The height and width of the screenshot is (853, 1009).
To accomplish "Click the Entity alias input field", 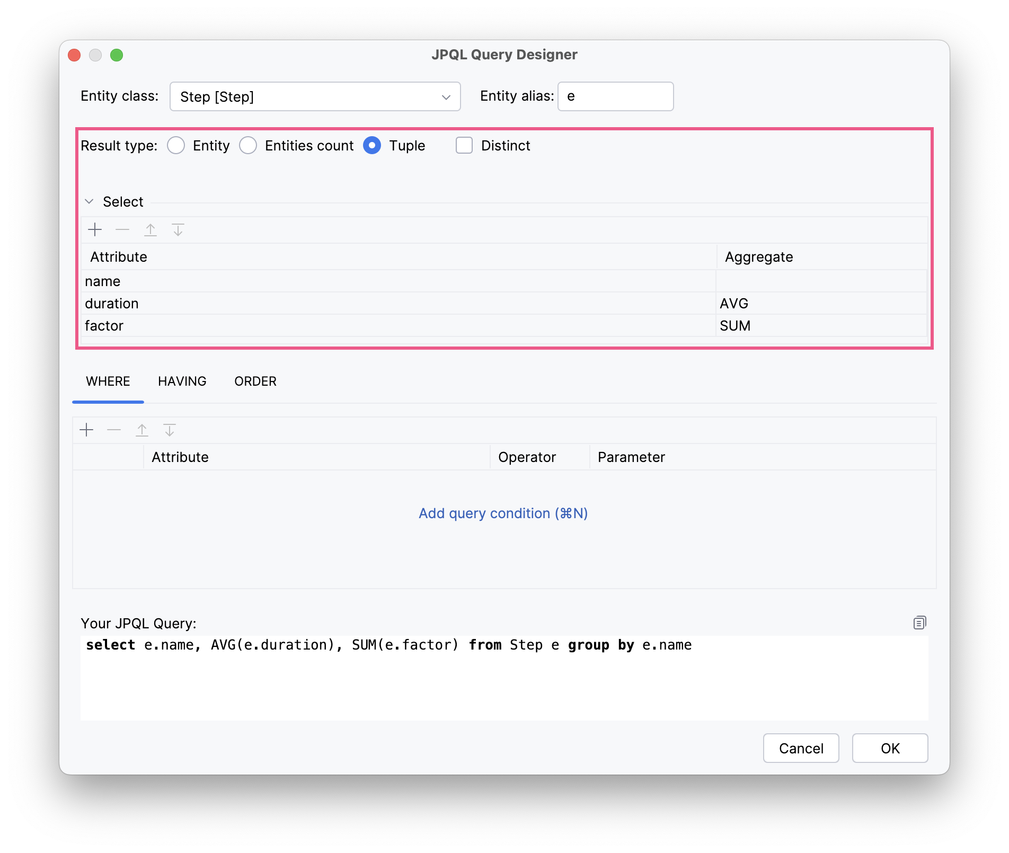I will coord(615,96).
